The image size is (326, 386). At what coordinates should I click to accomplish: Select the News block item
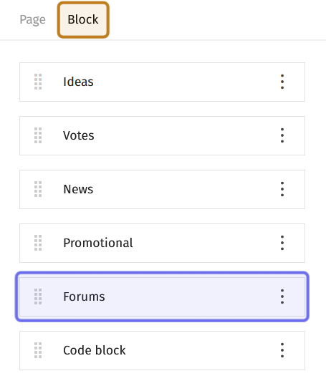[x=162, y=189]
